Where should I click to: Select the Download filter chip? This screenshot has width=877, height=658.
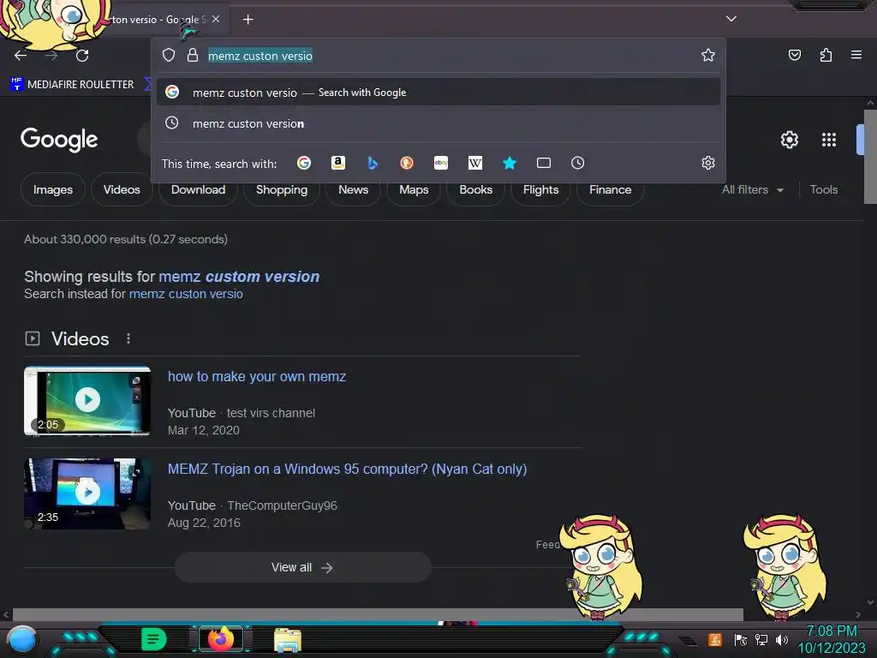pos(198,189)
